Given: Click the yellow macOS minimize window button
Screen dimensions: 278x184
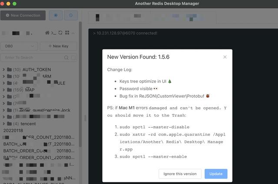Looking at the screenshot, I should 8,4.
